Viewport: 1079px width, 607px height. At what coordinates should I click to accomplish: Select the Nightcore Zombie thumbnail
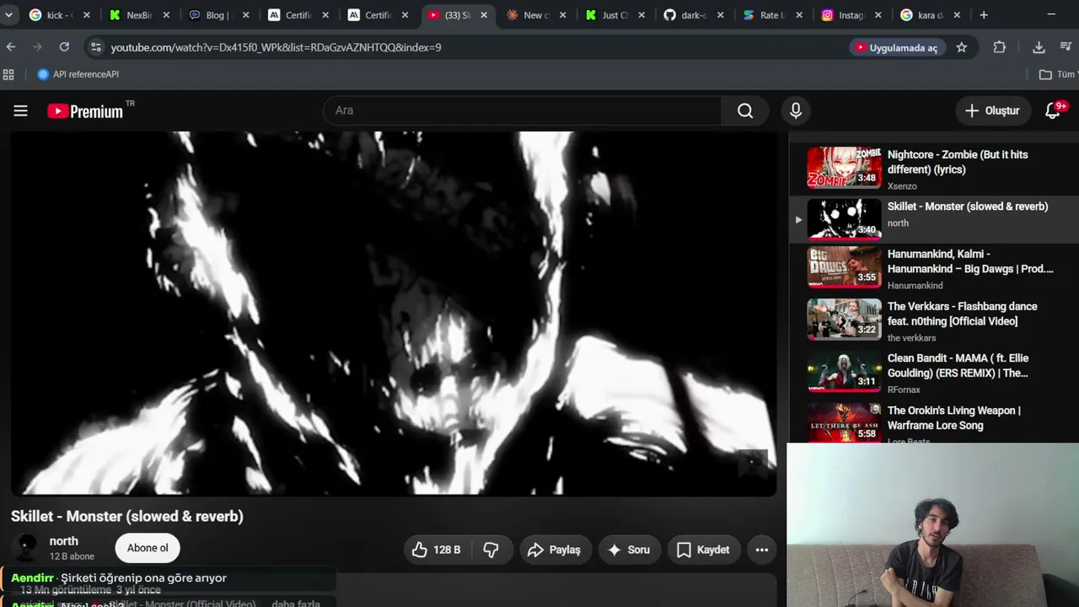(844, 167)
